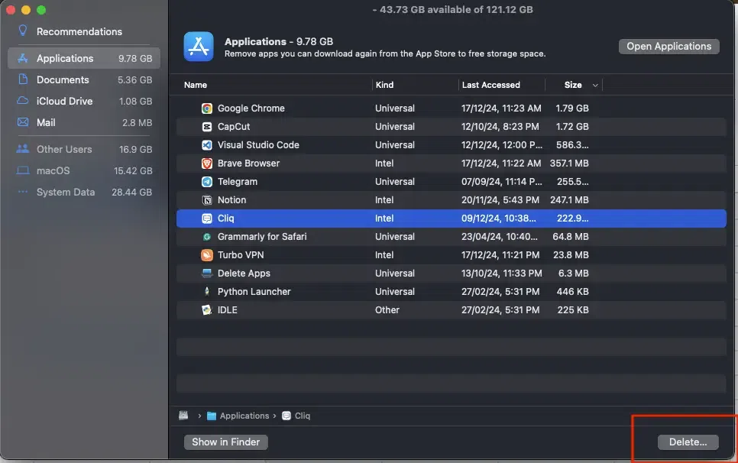This screenshot has width=738, height=463.
Task: Click the macOS laptop icon
Action: (23, 170)
